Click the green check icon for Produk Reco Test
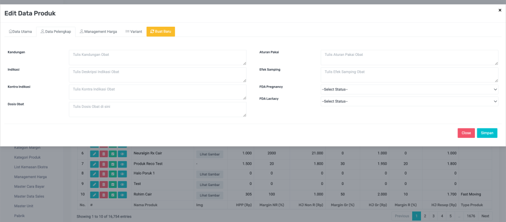This screenshot has width=506, height=222. click(x=113, y=164)
